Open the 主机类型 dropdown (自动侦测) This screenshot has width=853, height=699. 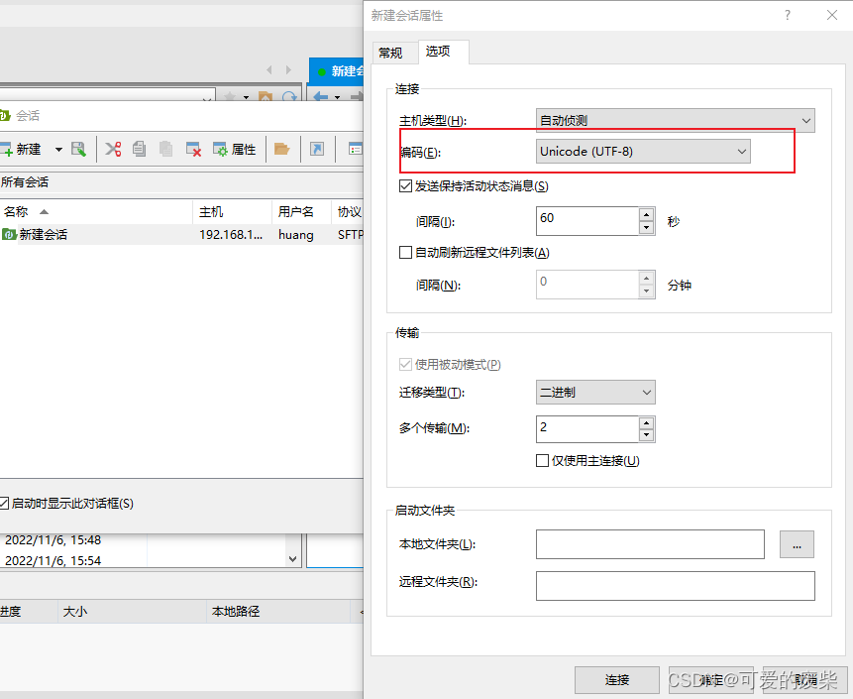(675, 120)
